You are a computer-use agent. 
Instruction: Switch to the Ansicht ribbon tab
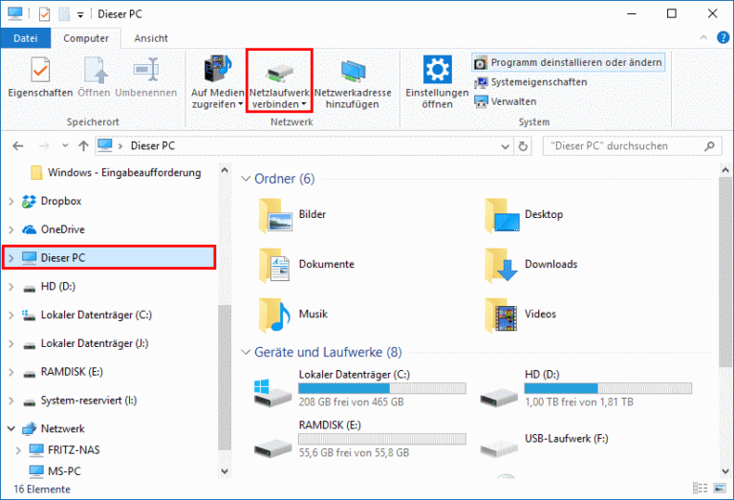pyautogui.click(x=151, y=38)
